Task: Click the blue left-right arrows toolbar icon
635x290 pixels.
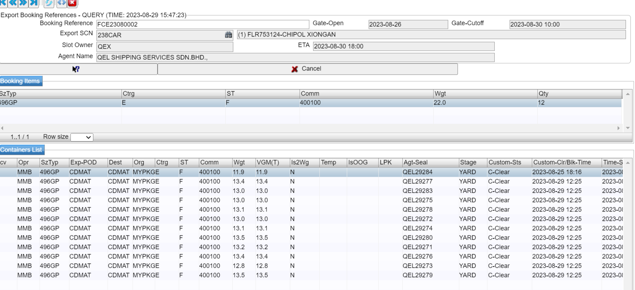Action: [61, 3]
